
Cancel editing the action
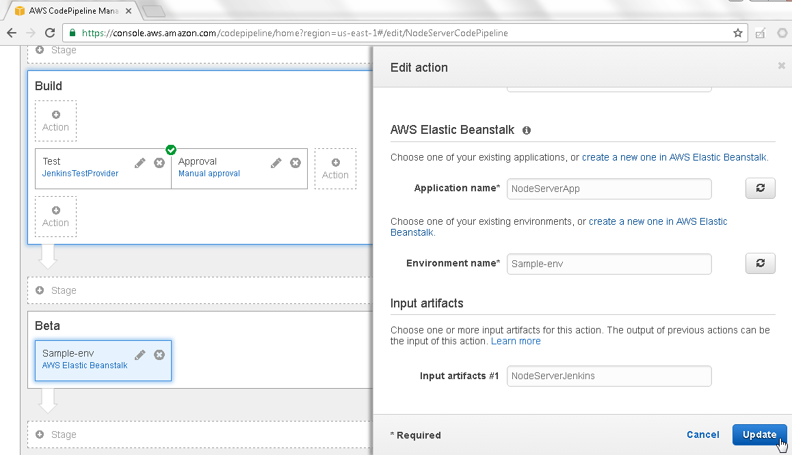pos(702,435)
